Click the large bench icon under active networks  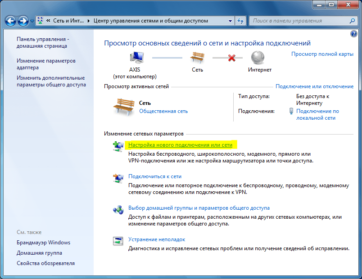coord(123,107)
